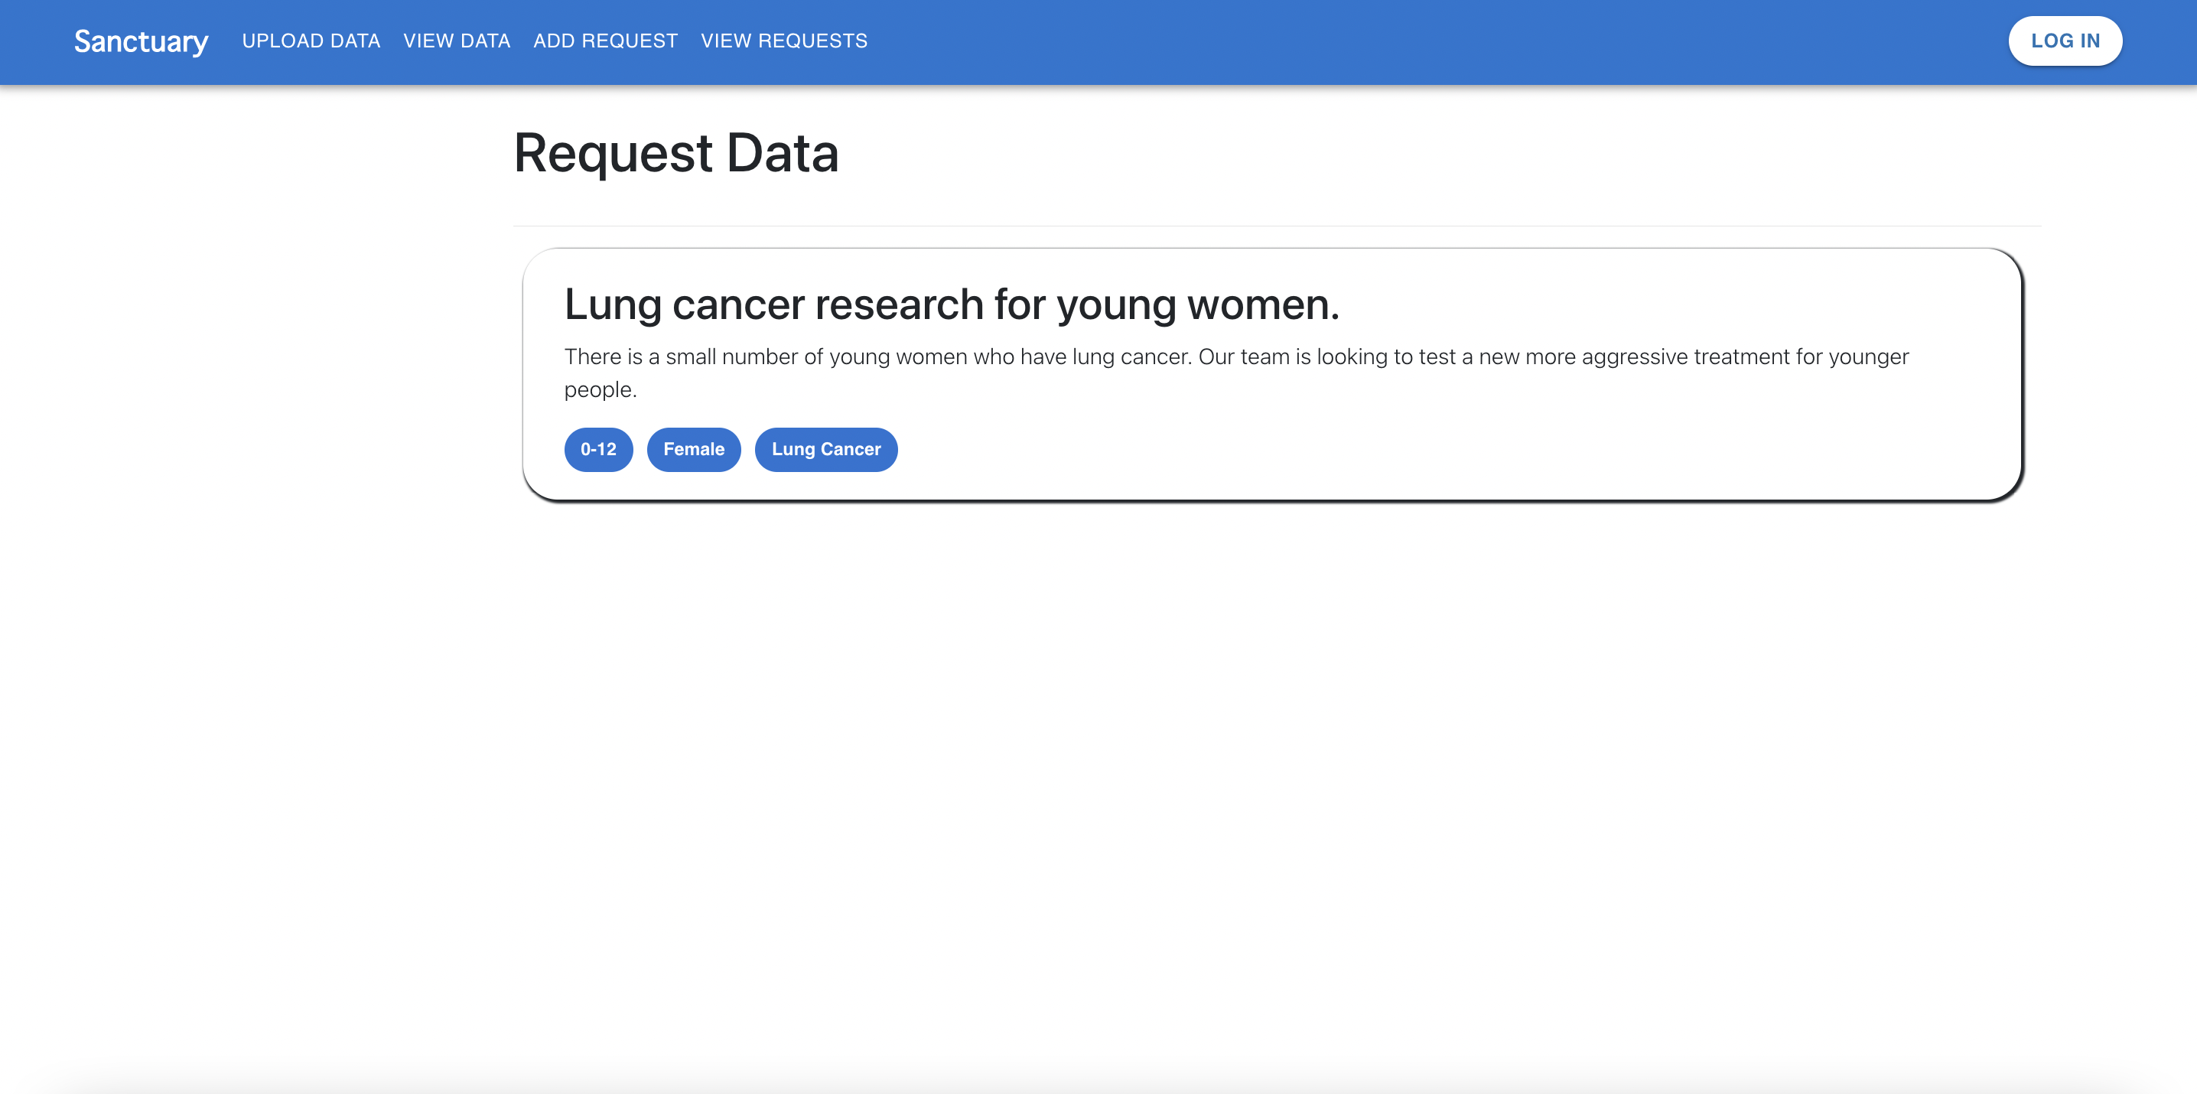Click the 0-12 age tag

click(x=598, y=449)
